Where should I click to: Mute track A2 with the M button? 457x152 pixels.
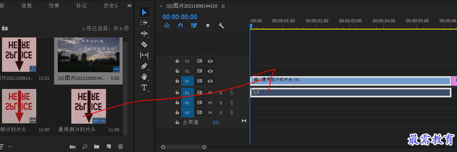pos(210,103)
